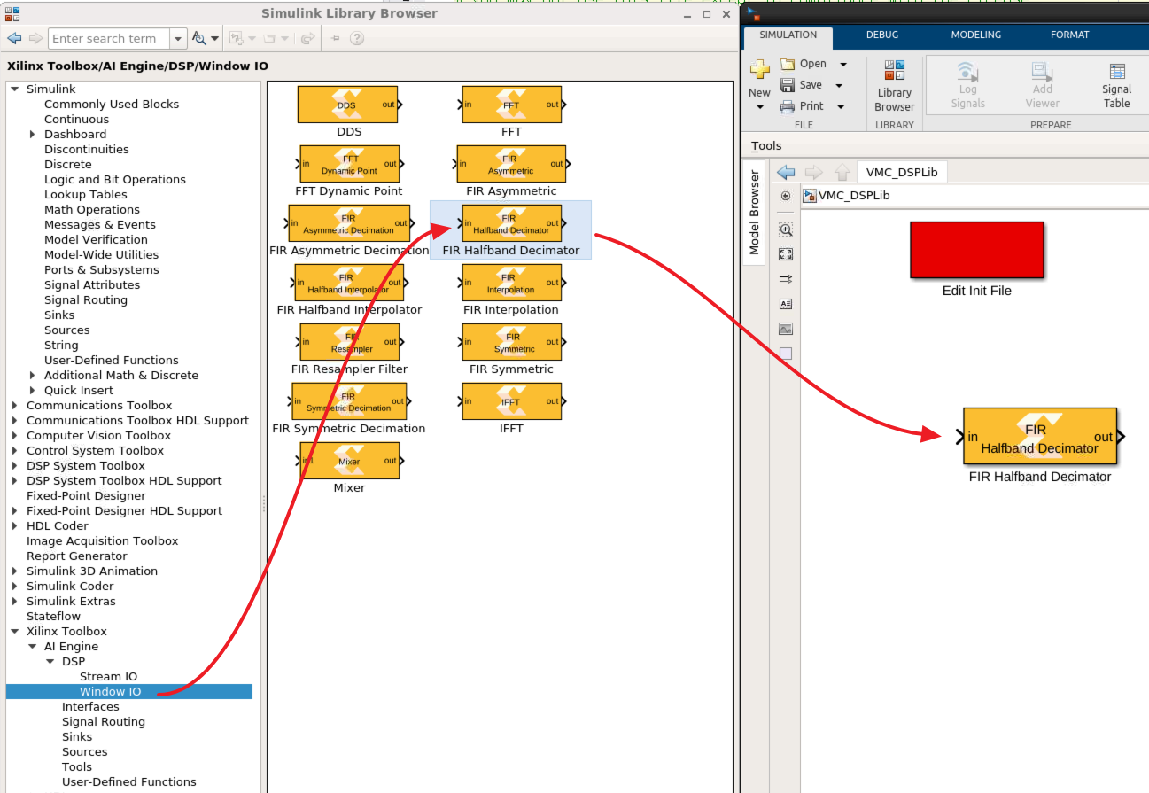Image resolution: width=1149 pixels, height=793 pixels.
Task: Open the Library Browser from the ribbon
Action: (894, 87)
